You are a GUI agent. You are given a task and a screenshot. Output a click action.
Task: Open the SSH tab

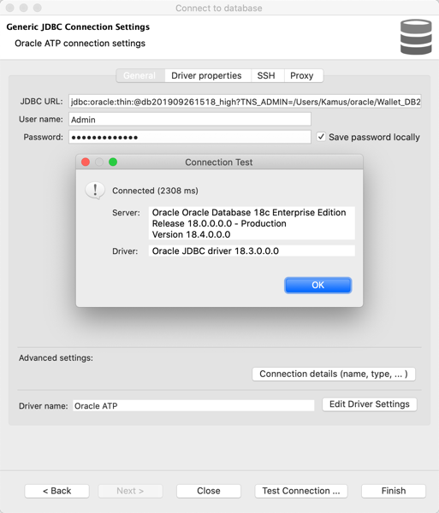pos(266,75)
